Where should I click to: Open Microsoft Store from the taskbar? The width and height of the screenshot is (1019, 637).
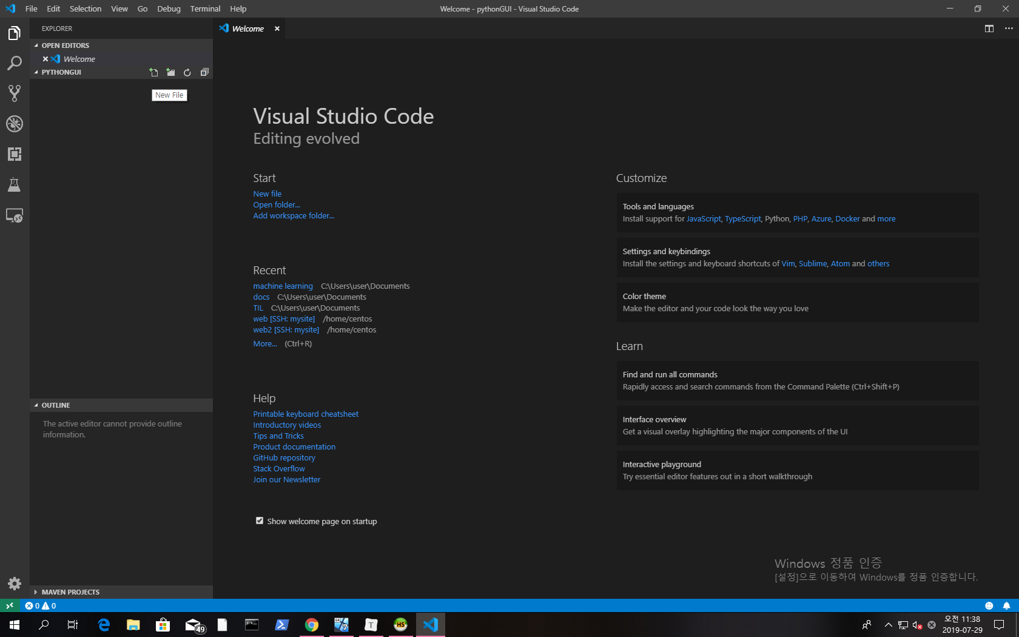tap(163, 624)
